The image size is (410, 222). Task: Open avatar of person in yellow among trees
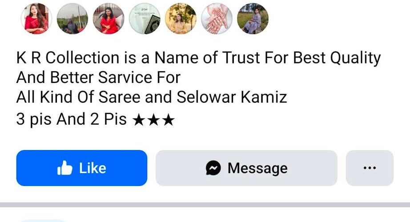click(181, 19)
